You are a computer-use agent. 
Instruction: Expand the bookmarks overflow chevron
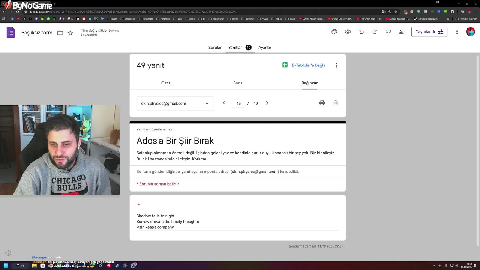tap(448, 18)
